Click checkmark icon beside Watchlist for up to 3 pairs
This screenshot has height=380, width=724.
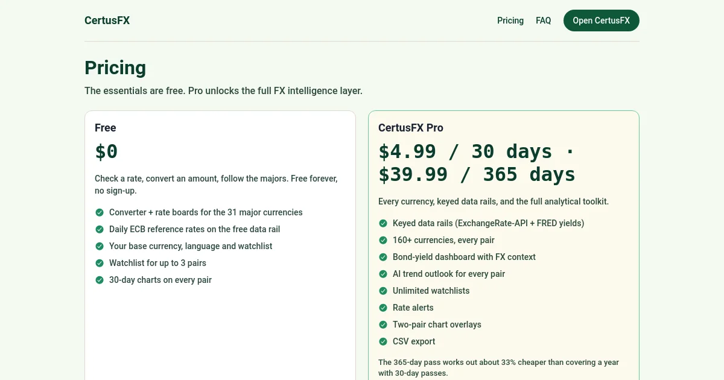(100, 263)
